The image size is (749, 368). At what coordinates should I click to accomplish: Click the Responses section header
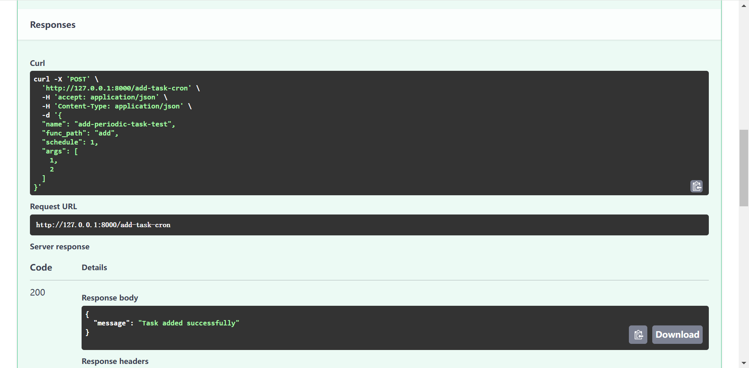pos(52,25)
